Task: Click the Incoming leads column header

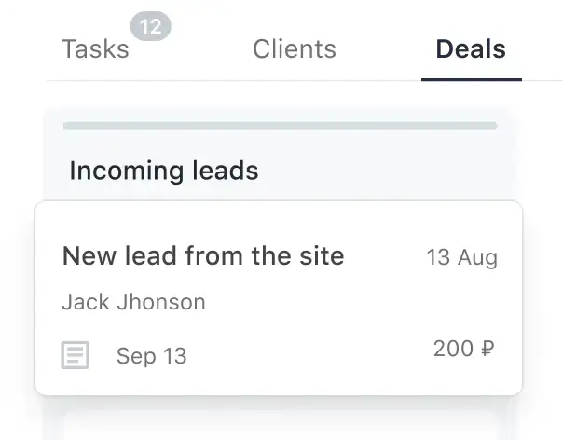Action: pos(163,172)
